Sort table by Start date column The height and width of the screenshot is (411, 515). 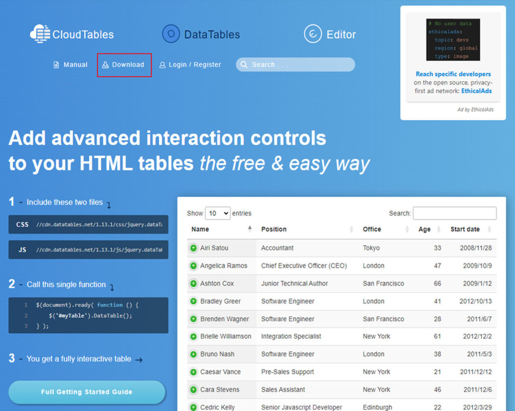(471, 229)
